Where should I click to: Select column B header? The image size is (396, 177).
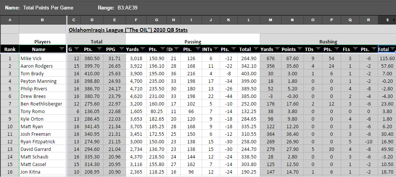[42, 20]
